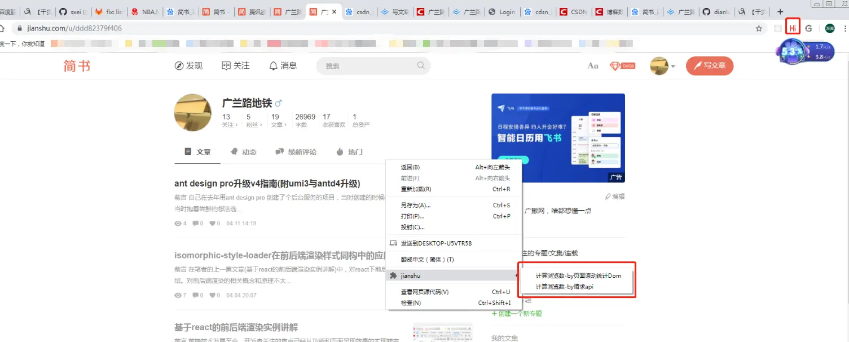Viewport: 849px width, 342px height.
Task: Click the 编辑 edit profile link
Action: pyautogui.click(x=615, y=197)
